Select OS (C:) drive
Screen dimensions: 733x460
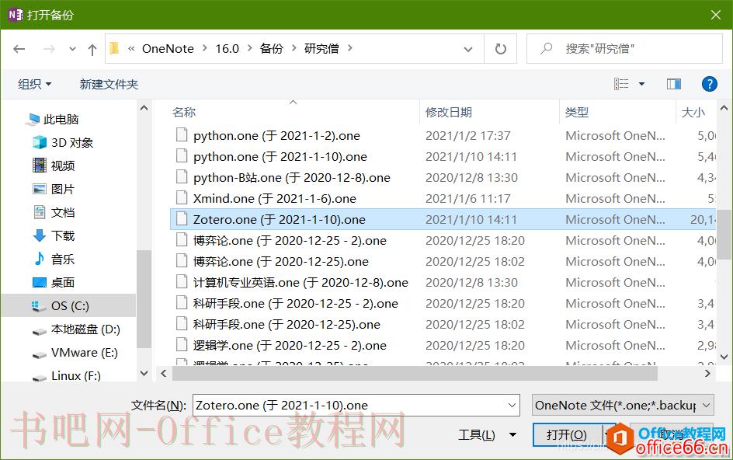(x=69, y=306)
